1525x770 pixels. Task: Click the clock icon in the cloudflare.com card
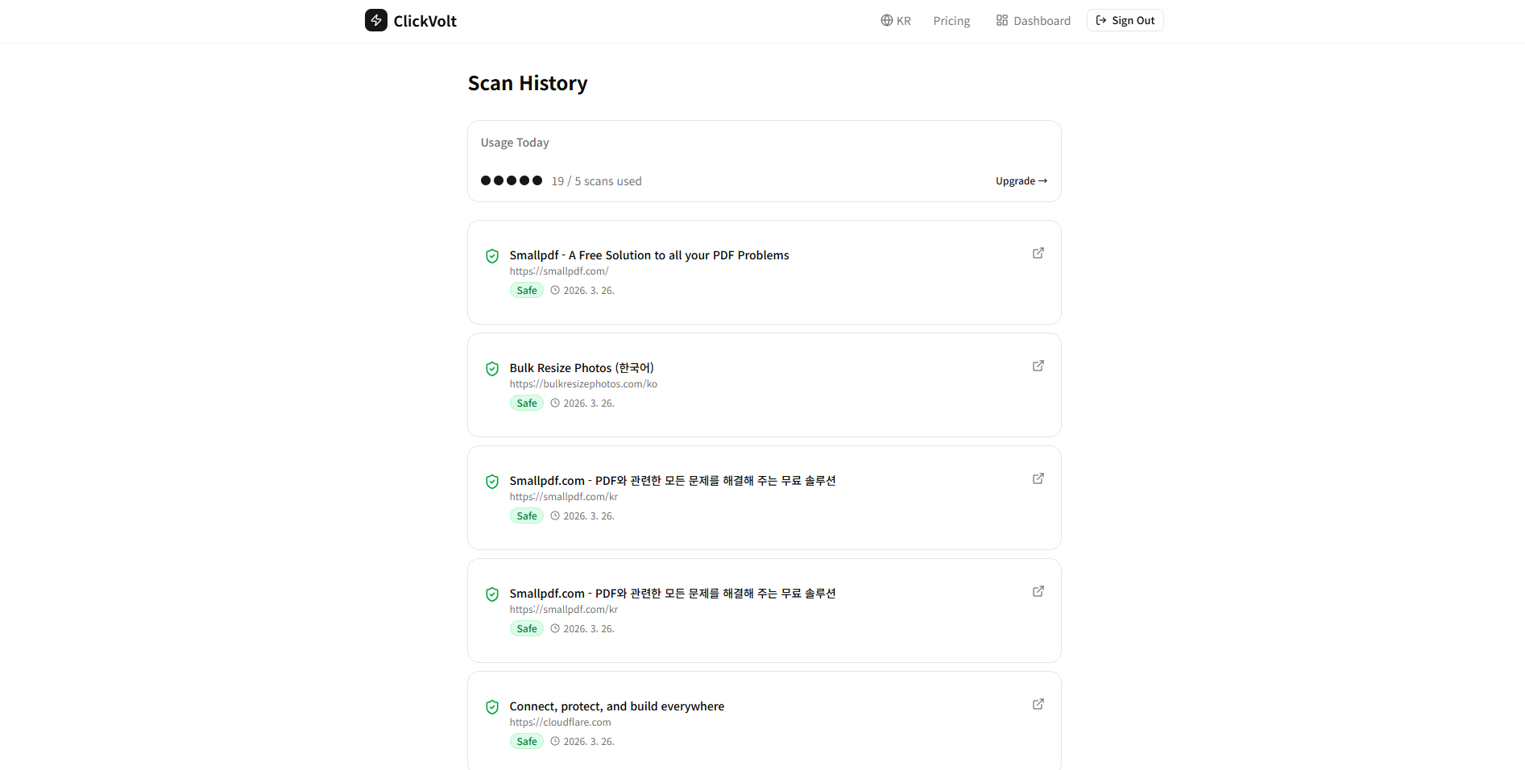click(555, 741)
